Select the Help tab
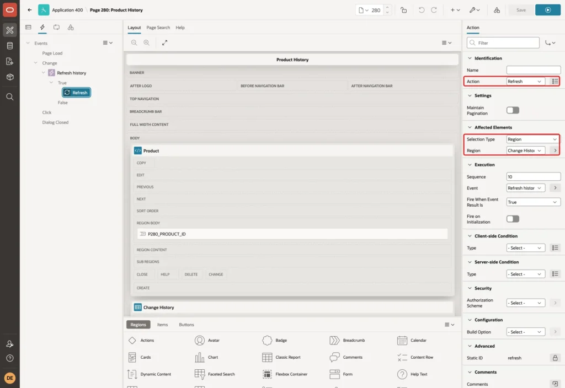 (x=180, y=28)
